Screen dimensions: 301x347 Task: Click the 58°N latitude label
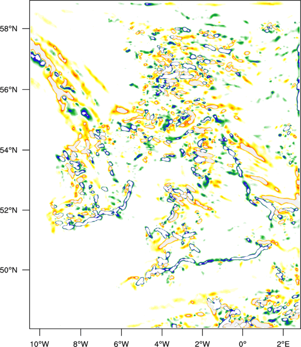click(x=8, y=29)
